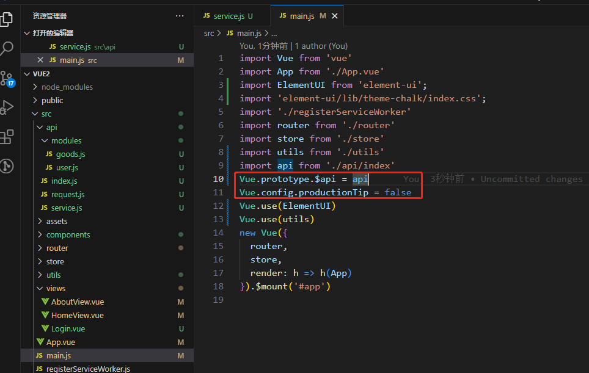Switch to the service.js tab
This screenshot has height=373, width=589.
coord(228,16)
